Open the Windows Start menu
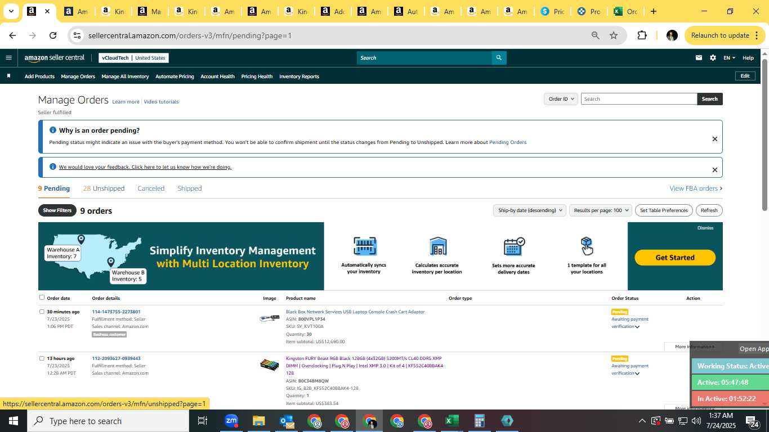The image size is (769, 432). point(14,421)
